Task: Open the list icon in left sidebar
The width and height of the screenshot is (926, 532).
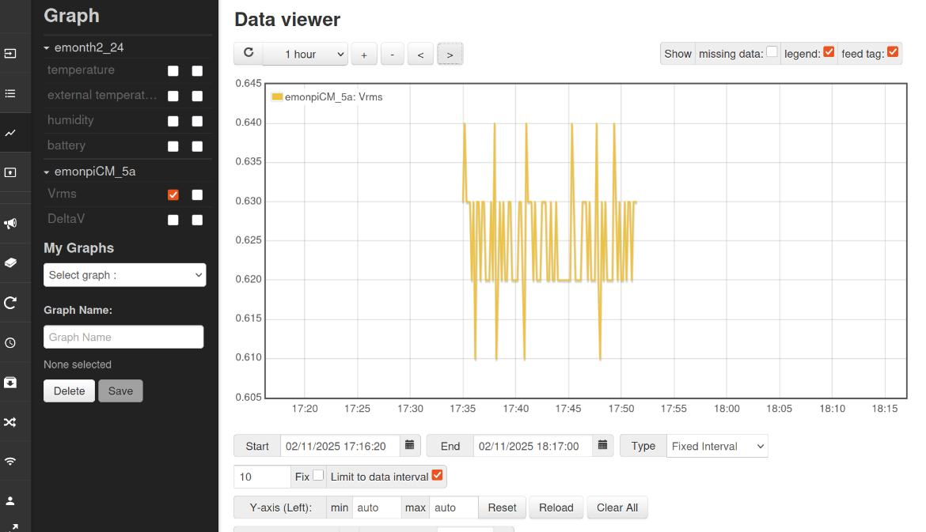Action: click(10, 93)
